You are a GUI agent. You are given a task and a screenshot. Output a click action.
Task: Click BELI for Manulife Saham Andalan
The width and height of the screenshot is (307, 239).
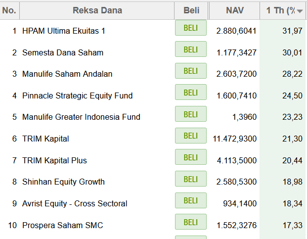click(191, 71)
